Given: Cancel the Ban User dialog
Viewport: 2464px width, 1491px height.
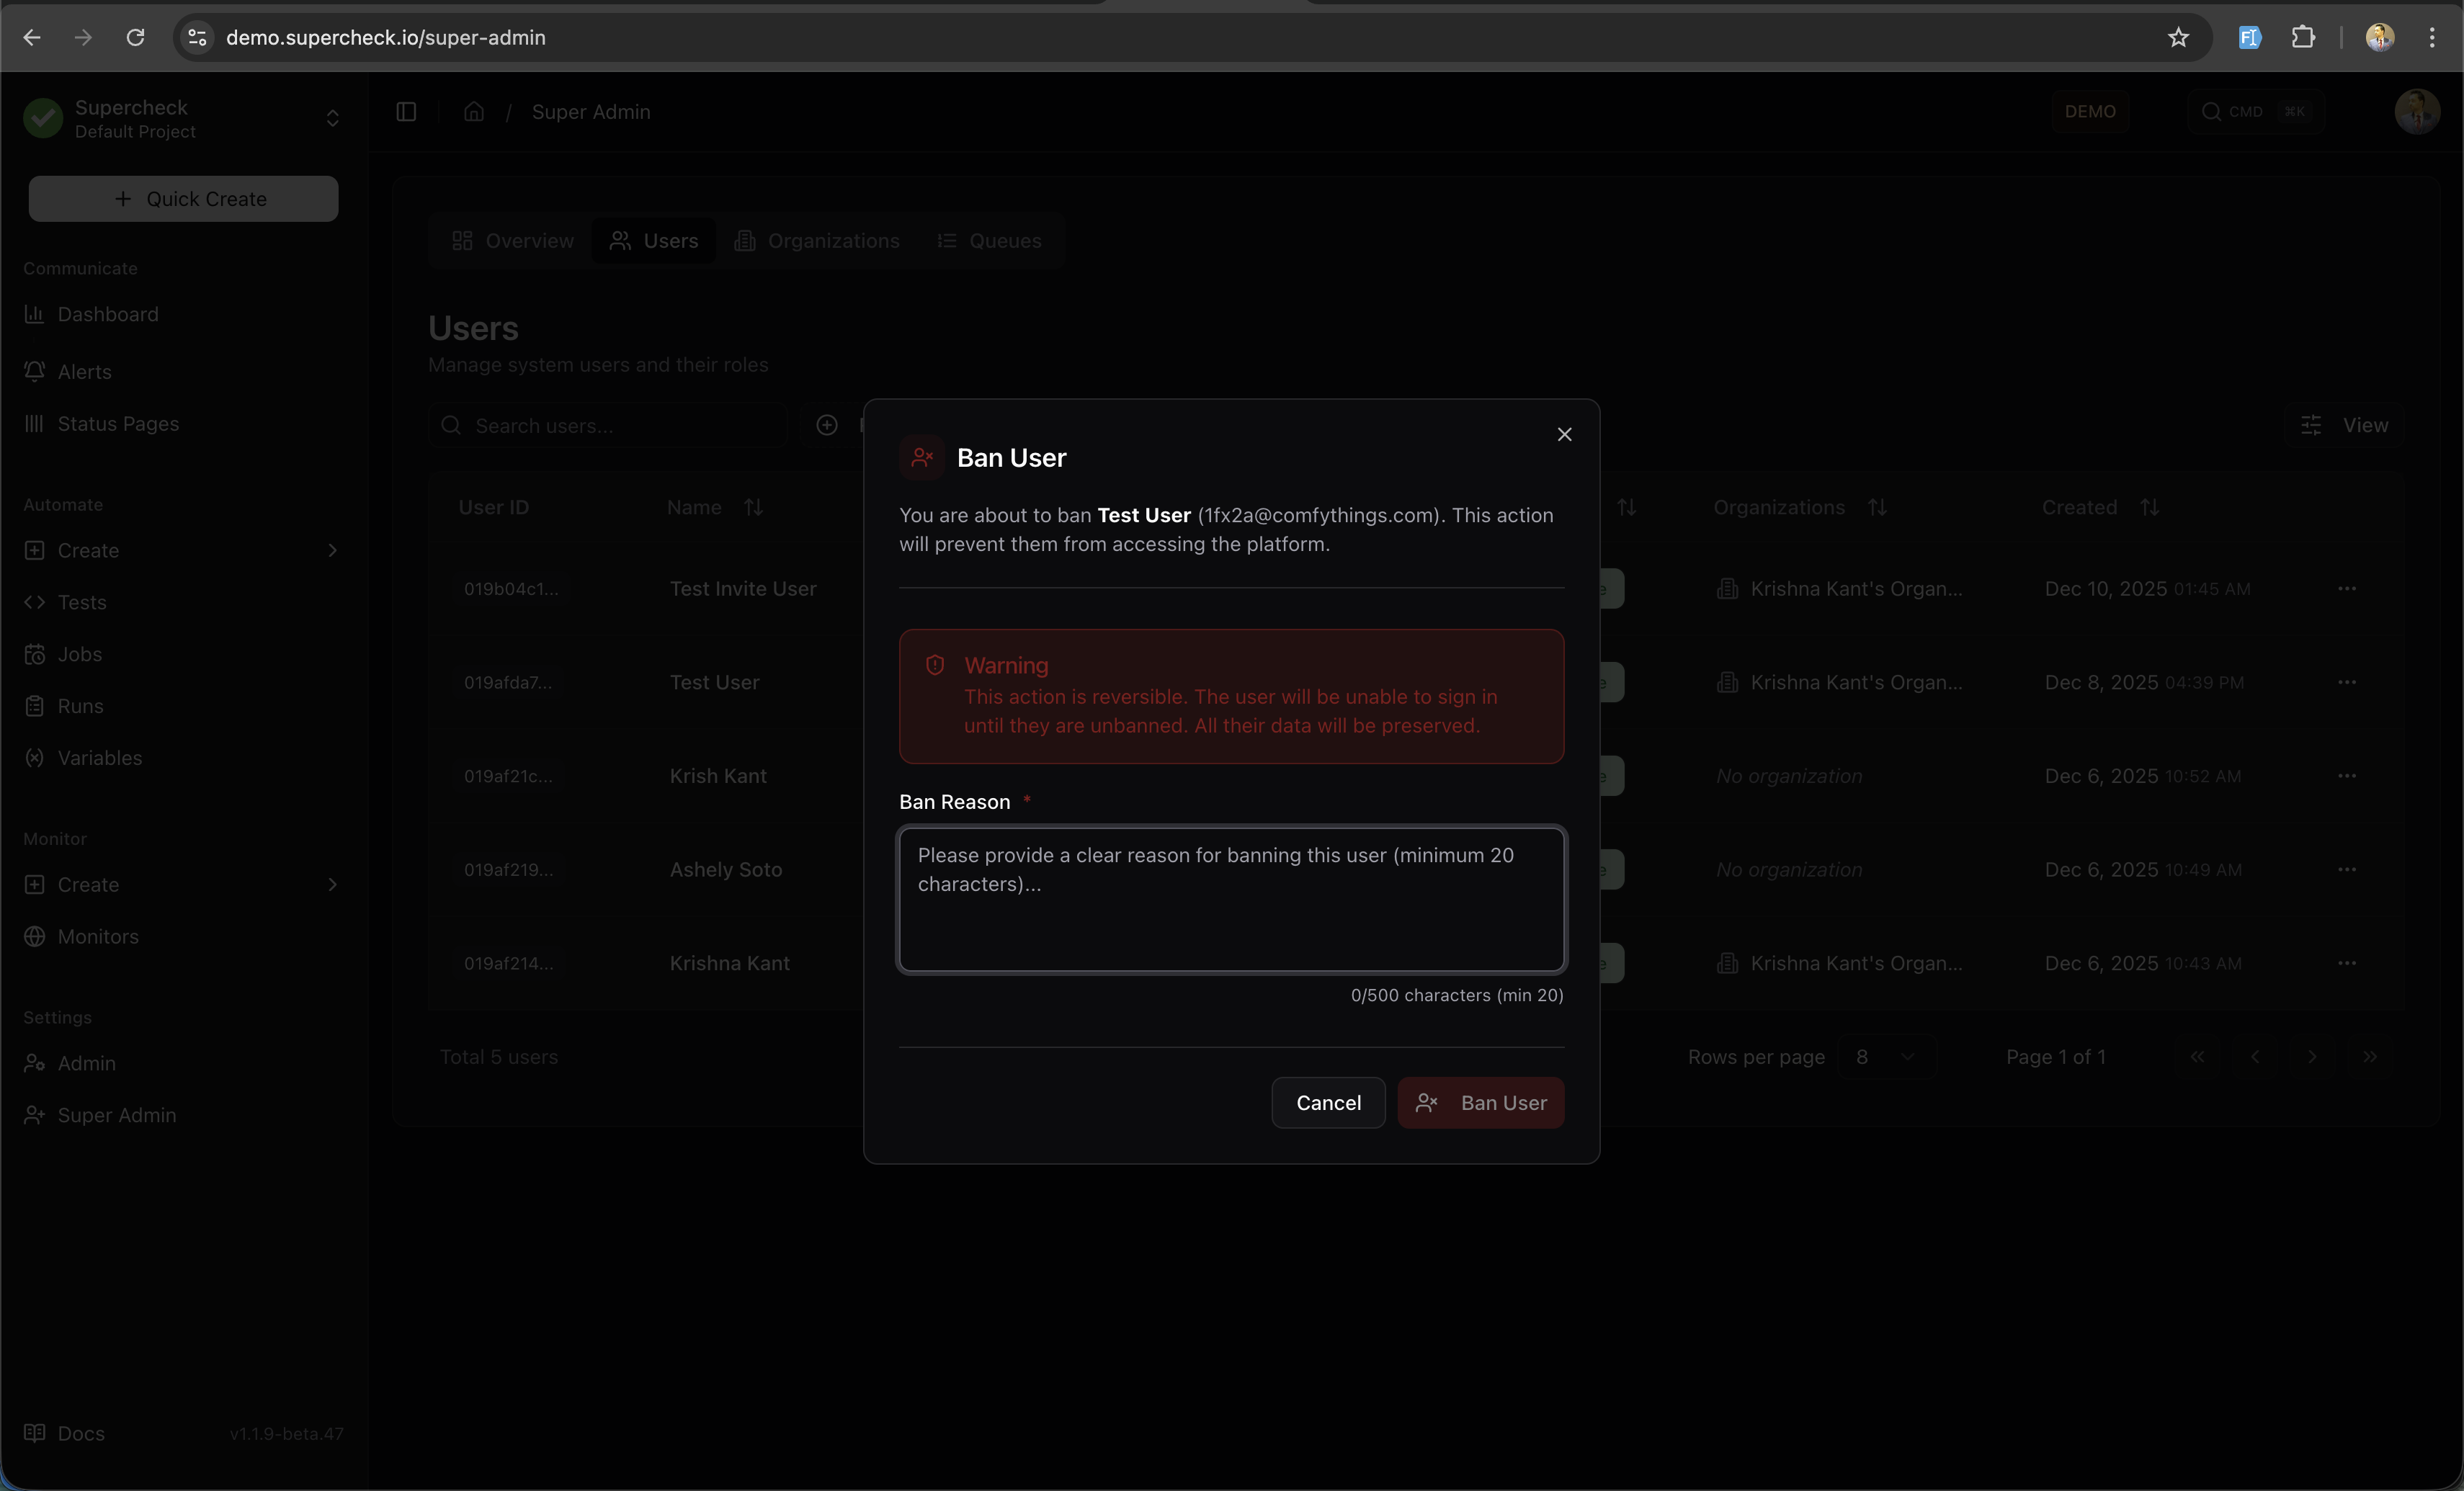Looking at the screenshot, I should pyautogui.click(x=1327, y=1102).
